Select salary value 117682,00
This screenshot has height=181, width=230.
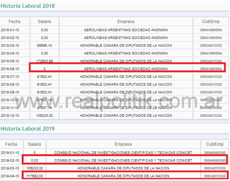tap(35, 176)
